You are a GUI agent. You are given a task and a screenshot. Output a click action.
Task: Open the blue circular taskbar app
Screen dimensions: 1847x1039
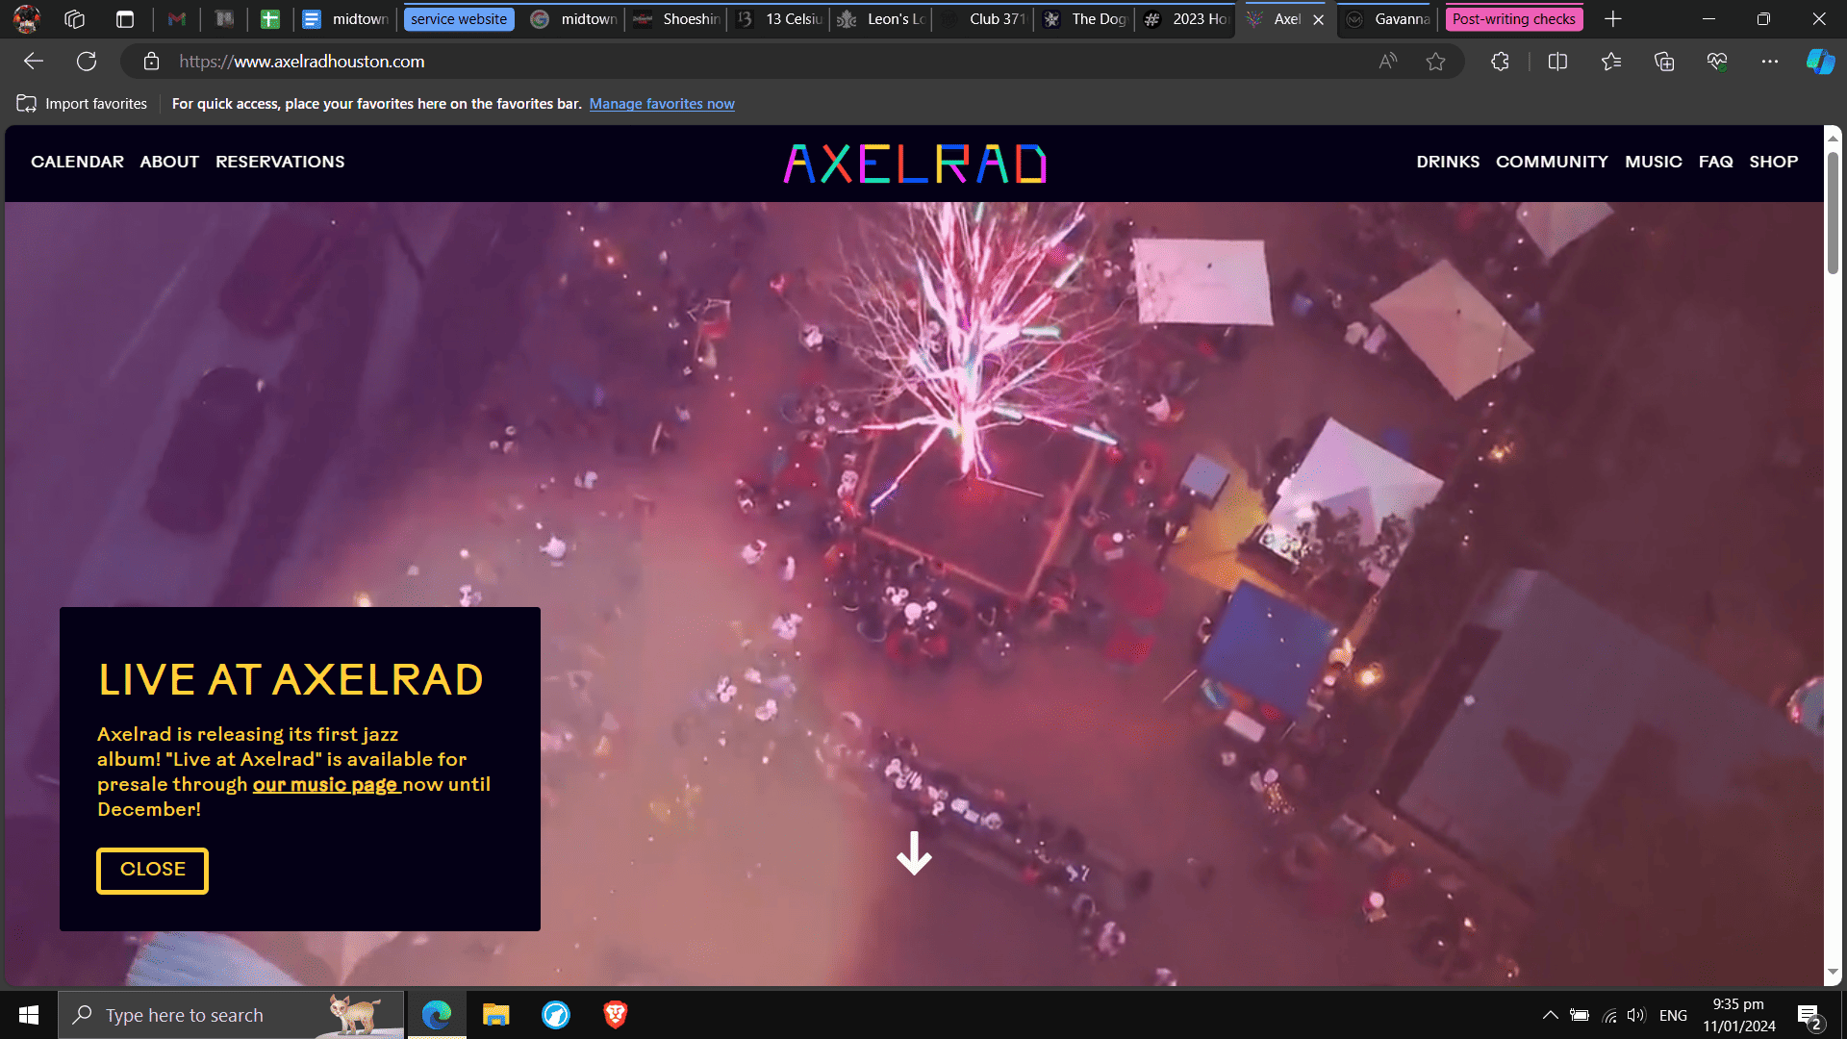click(x=556, y=1015)
